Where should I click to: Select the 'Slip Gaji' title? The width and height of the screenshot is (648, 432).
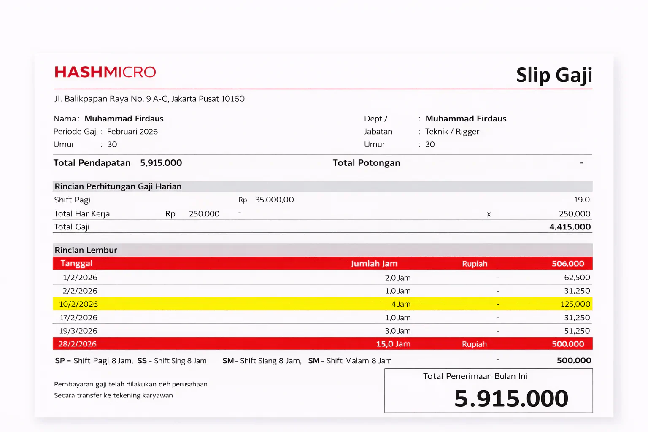[x=554, y=75]
